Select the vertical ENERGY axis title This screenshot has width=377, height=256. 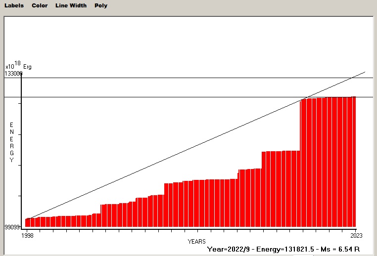tap(12, 142)
